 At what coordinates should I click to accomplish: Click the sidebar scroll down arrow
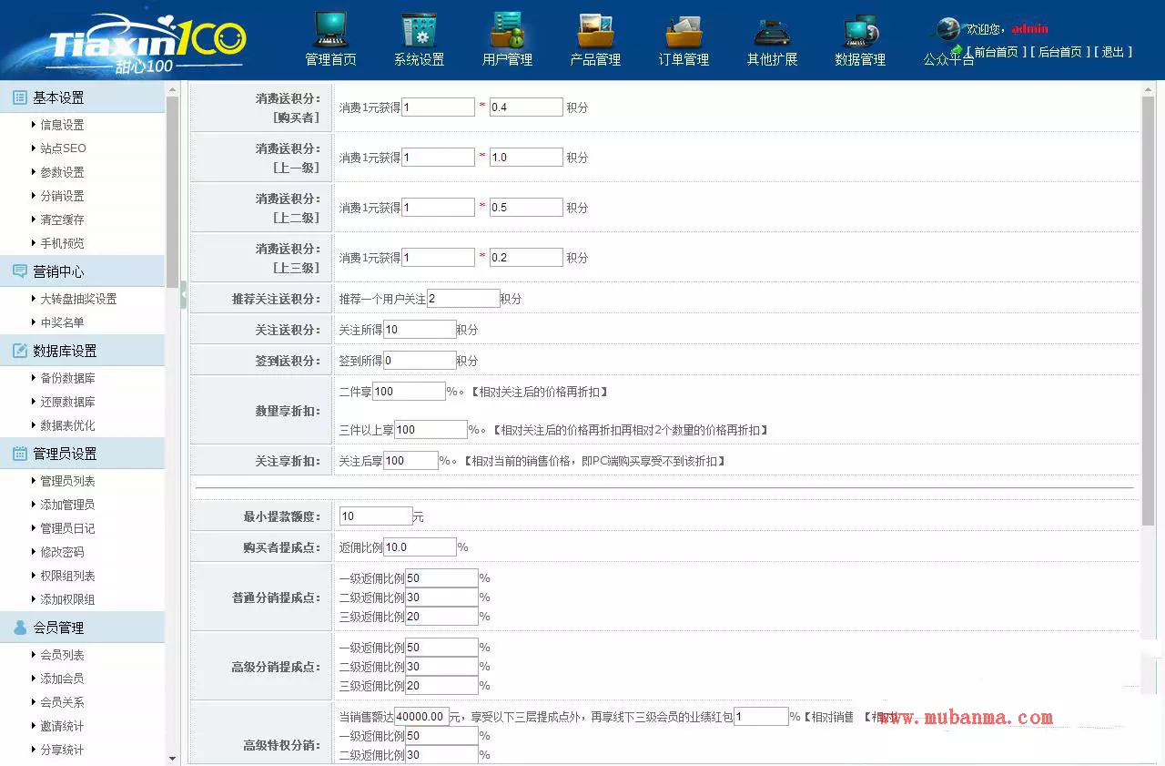pos(172,758)
